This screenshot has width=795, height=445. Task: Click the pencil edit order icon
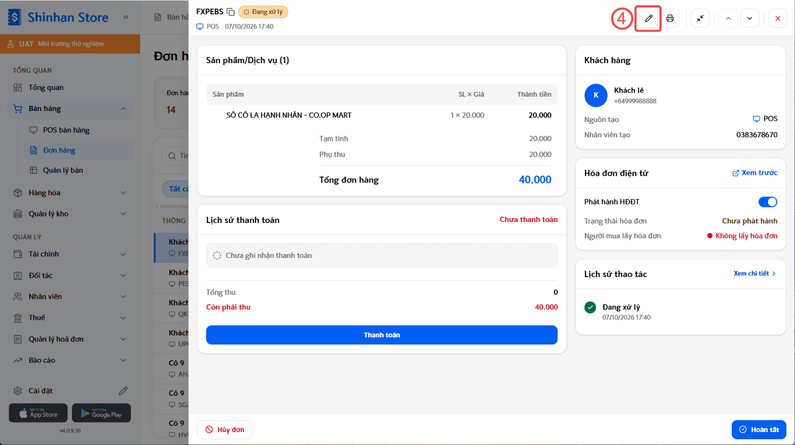(x=649, y=19)
